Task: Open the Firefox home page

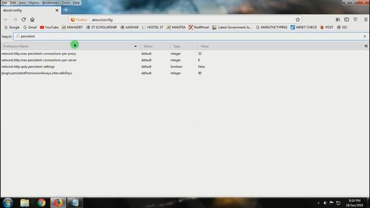Action: click(x=32, y=20)
